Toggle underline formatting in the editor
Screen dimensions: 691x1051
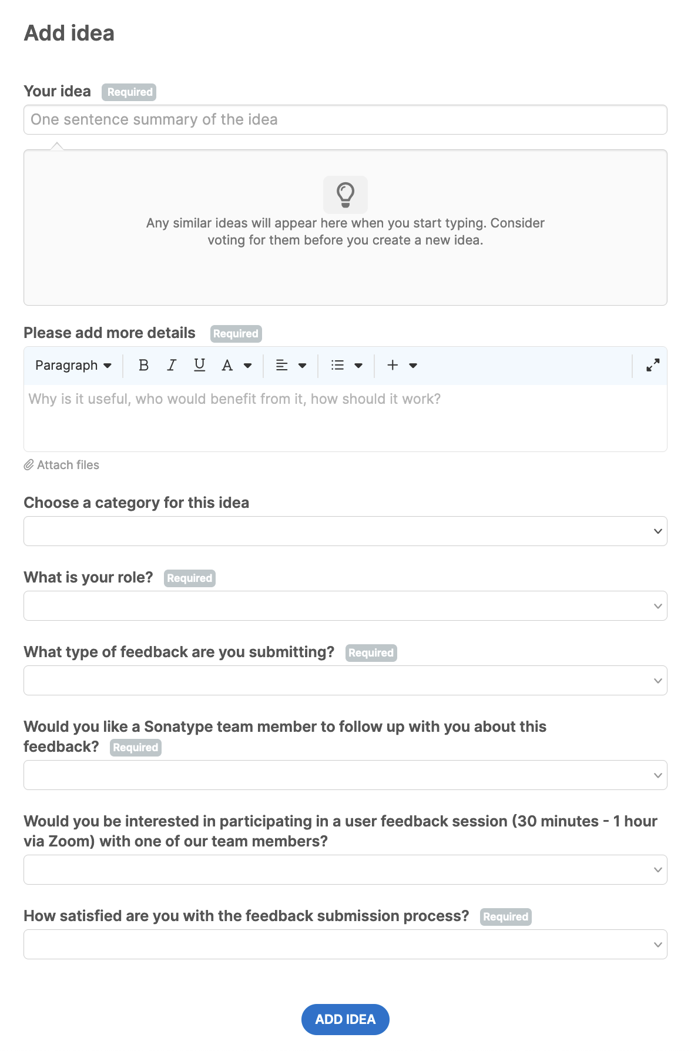click(x=200, y=366)
